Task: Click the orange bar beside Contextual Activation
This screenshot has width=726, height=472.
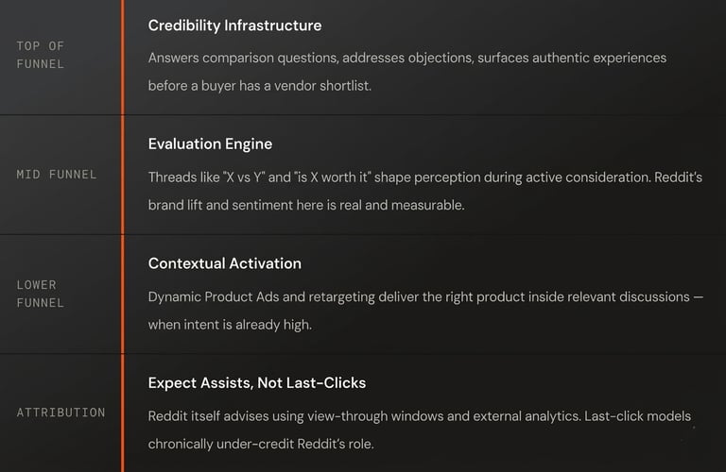Action: click(123, 294)
